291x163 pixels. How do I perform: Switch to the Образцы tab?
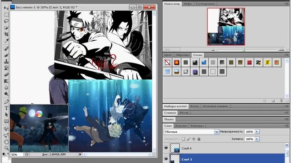pyautogui.click(x=182, y=55)
